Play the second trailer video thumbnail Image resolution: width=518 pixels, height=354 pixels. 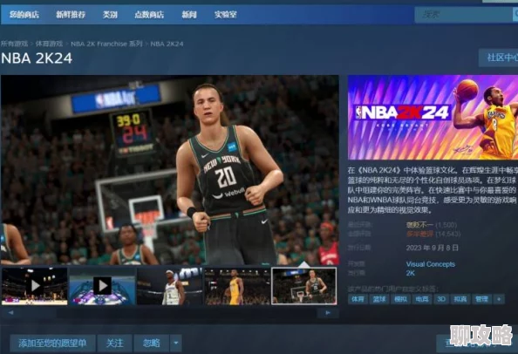102,286
